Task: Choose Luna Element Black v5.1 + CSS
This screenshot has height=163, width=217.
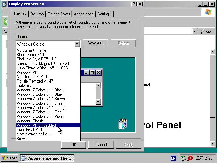Action: 48,68
